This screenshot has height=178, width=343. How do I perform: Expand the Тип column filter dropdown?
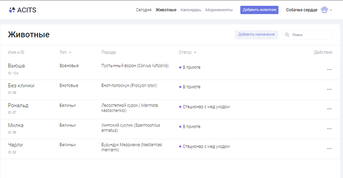70,52
